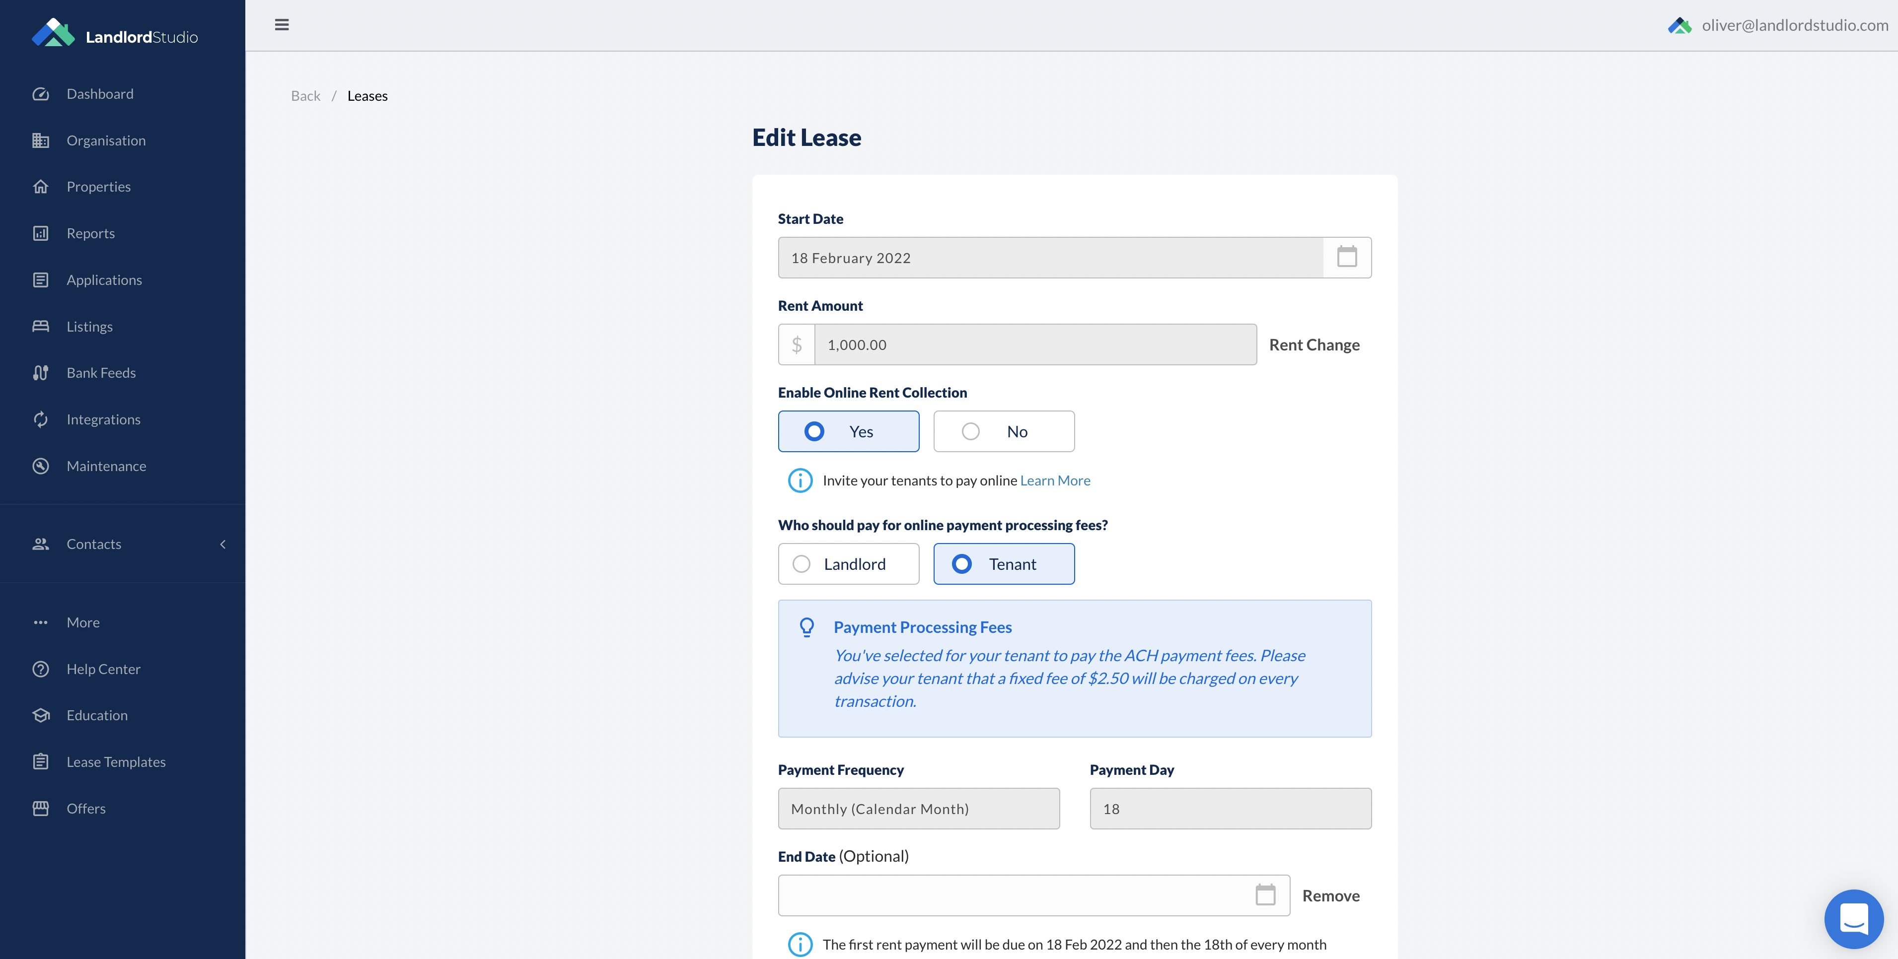Click the account logo icon beside email
Viewport: 1898px width, 959px height.
coord(1680,25)
